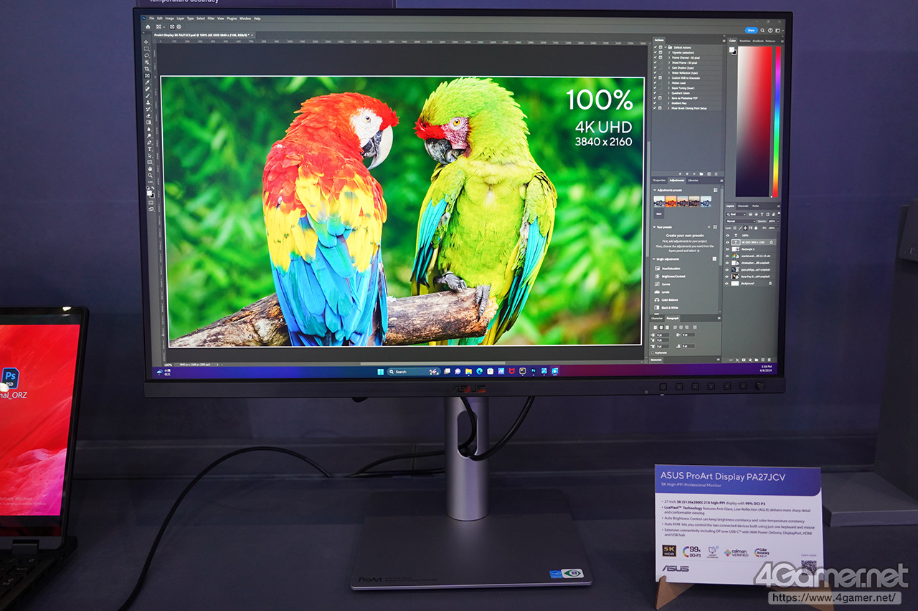Screen dimensions: 918x611
Task: Select the Spot Healing Brush tool
Action: (x=148, y=89)
